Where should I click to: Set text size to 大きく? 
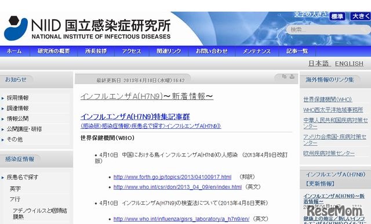361,16
